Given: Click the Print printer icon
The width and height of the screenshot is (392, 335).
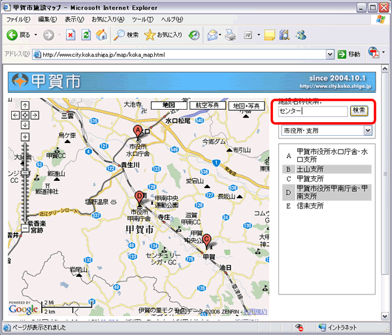Looking at the screenshot, I should pyautogui.click(x=230, y=35).
